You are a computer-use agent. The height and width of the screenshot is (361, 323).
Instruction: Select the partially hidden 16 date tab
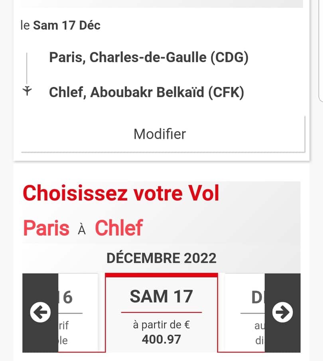click(x=78, y=313)
